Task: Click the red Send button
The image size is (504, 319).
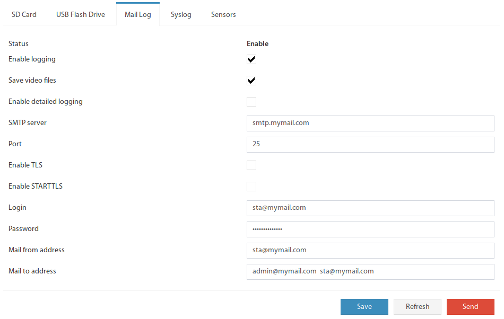Action: tap(470, 306)
